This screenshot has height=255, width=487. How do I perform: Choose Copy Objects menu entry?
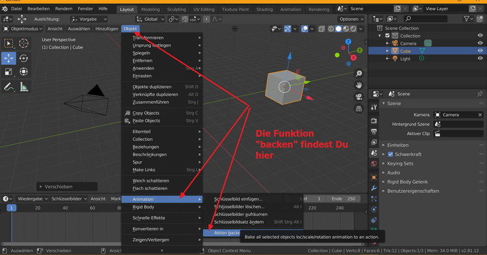coord(162,114)
